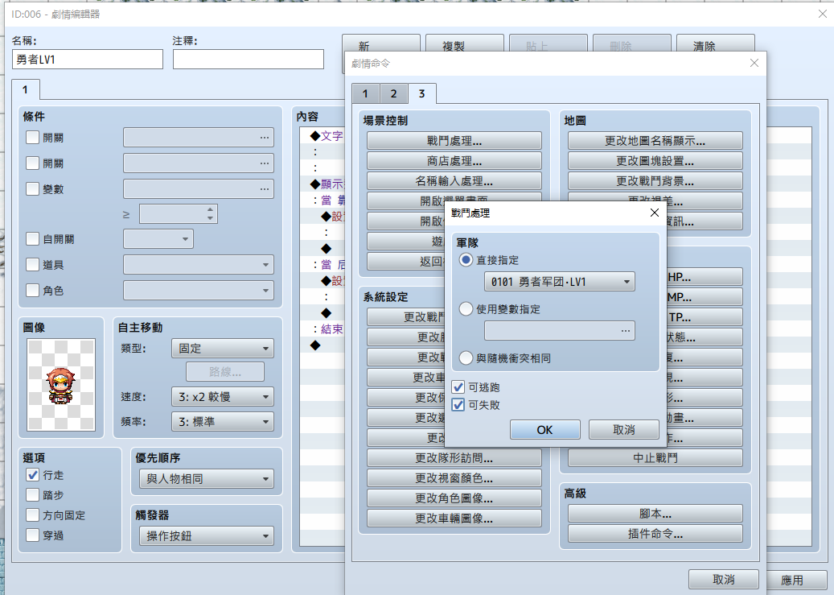Click the 複製 page button
Screen dimensions: 834x595
click(465, 43)
